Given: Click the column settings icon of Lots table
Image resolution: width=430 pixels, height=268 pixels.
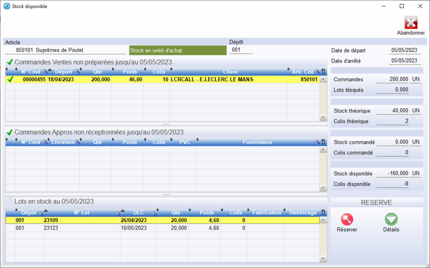Looking at the screenshot, I should (323, 213).
